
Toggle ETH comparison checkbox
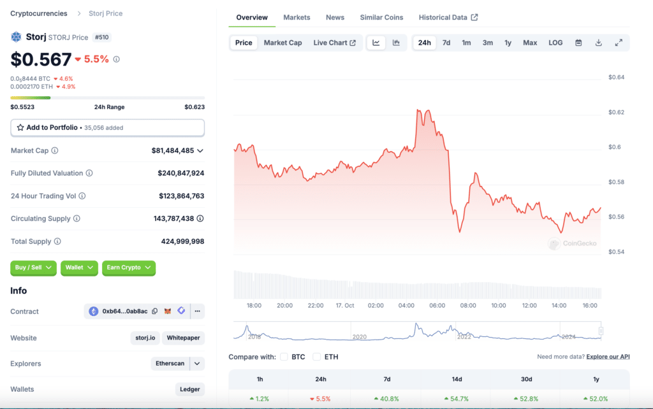(316, 357)
